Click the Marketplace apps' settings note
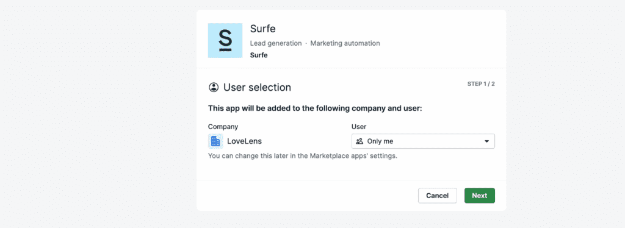Image resolution: width=625 pixels, height=228 pixels. pyautogui.click(x=303, y=155)
